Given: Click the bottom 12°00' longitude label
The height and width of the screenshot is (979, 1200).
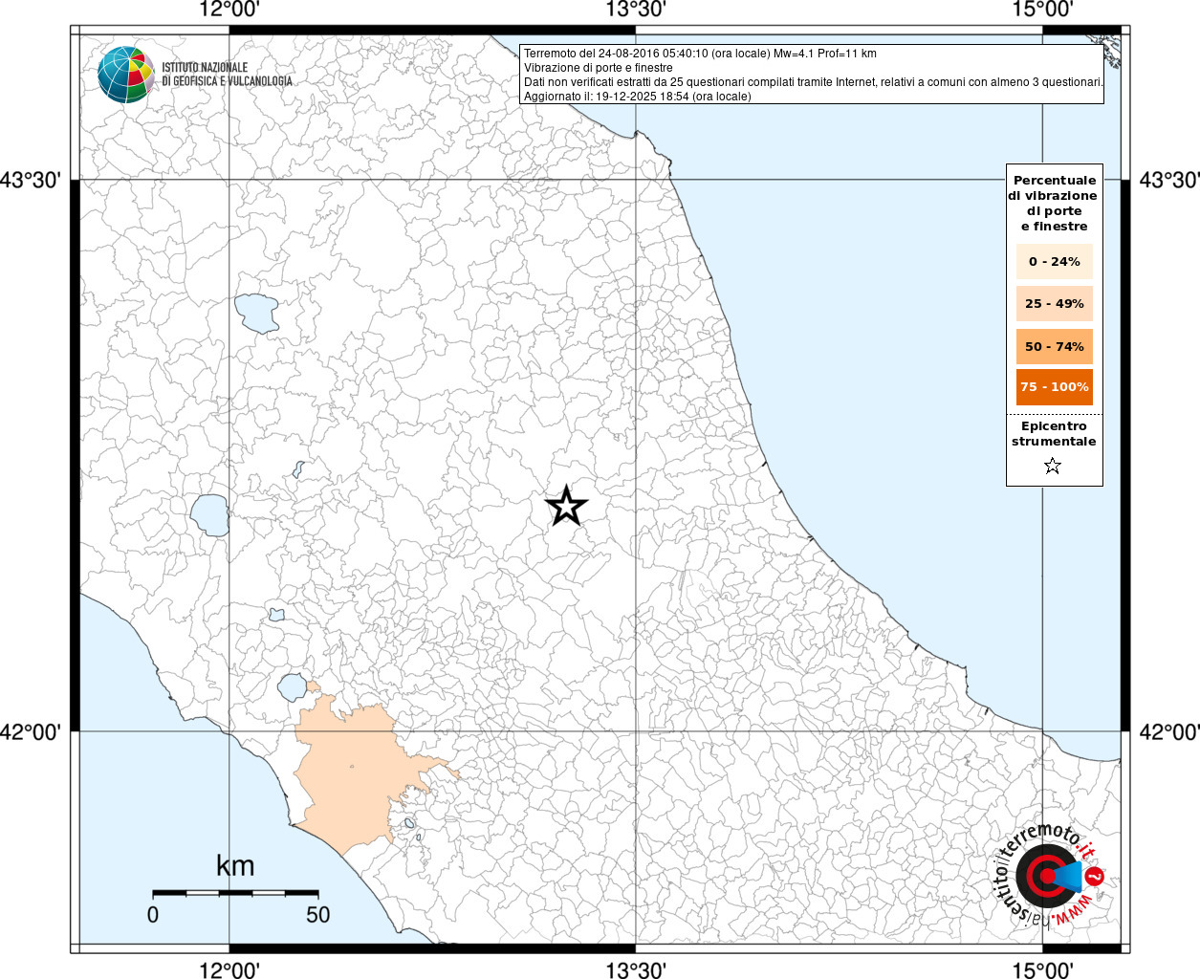Looking at the screenshot, I should pyautogui.click(x=229, y=969).
